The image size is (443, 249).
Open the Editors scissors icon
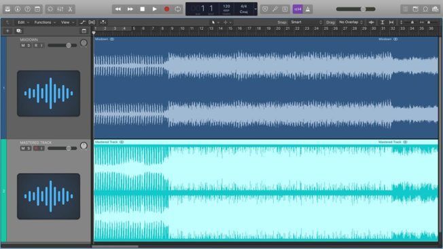(70, 9)
